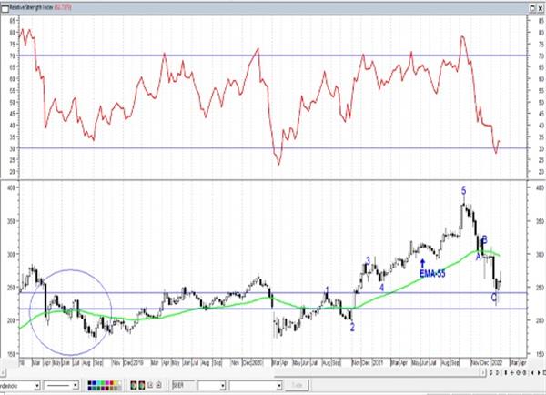This screenshot has width=546, height=395.
Task: Click the step-right black arrow icon
Action: (x=539, y=373)
